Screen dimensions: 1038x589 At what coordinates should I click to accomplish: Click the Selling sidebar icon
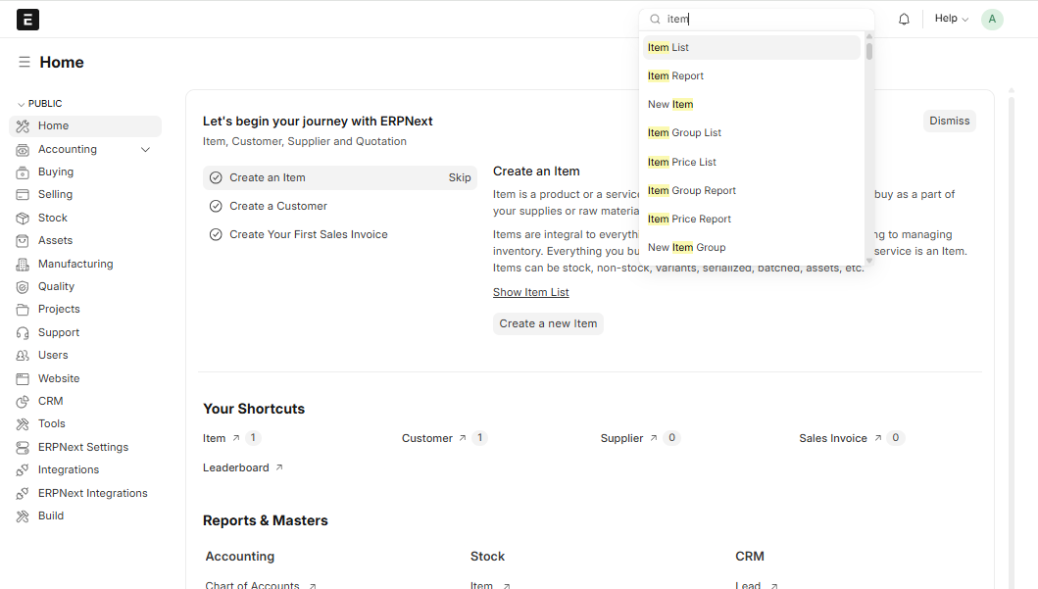click(23, 195)
